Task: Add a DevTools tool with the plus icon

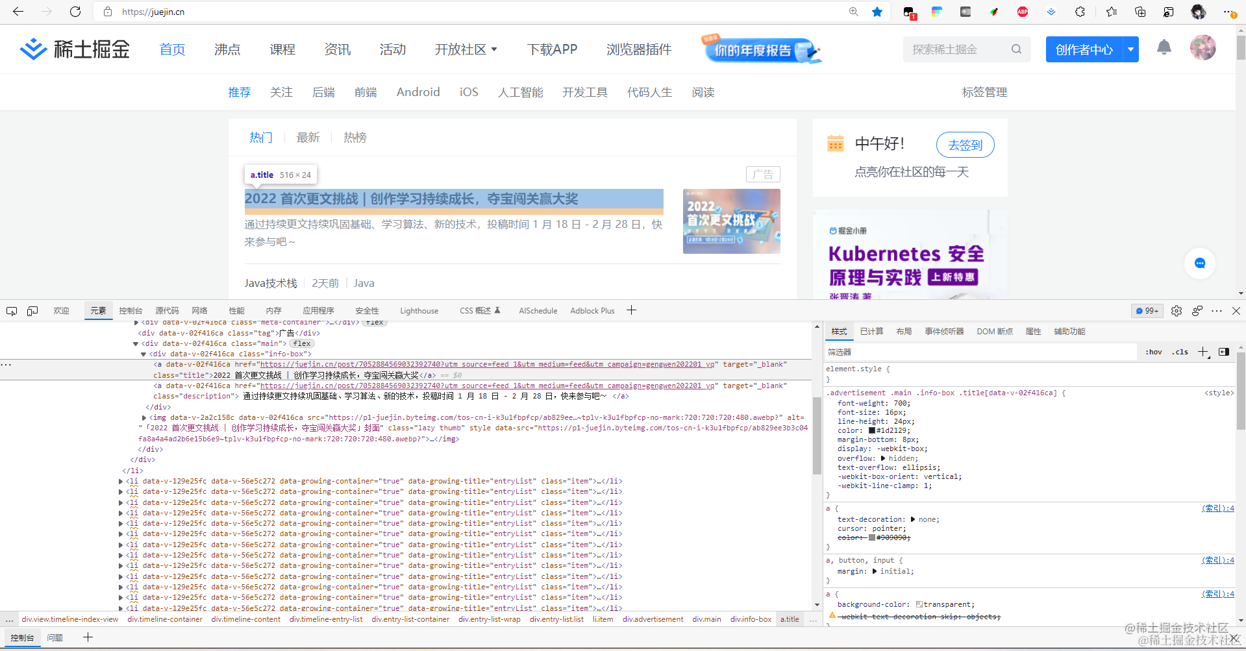Action: click(631, 310)
